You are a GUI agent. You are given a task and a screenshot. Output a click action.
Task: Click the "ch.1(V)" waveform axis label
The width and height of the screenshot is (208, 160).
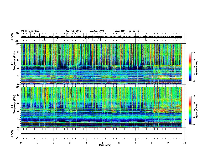click(x=12, y=37)
